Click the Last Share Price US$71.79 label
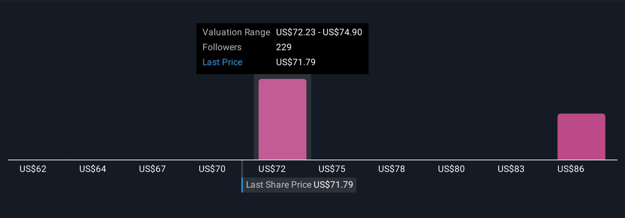625x218 pixels. 299,185
